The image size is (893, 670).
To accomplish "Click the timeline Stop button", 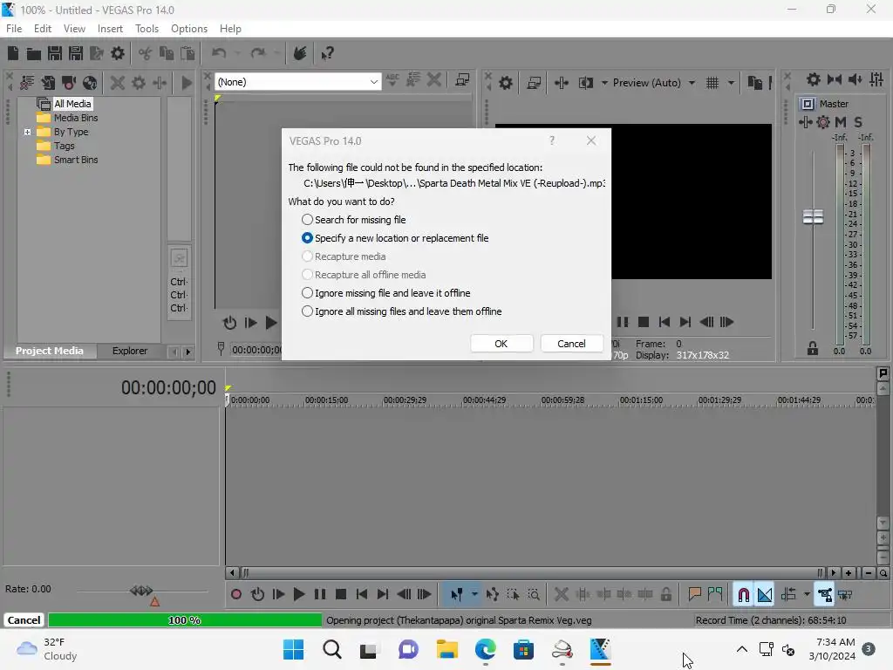I will point(341,594).
